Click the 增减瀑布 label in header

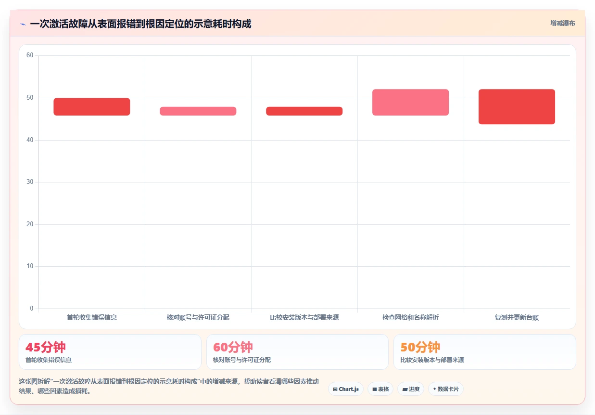tap(562, 23)
